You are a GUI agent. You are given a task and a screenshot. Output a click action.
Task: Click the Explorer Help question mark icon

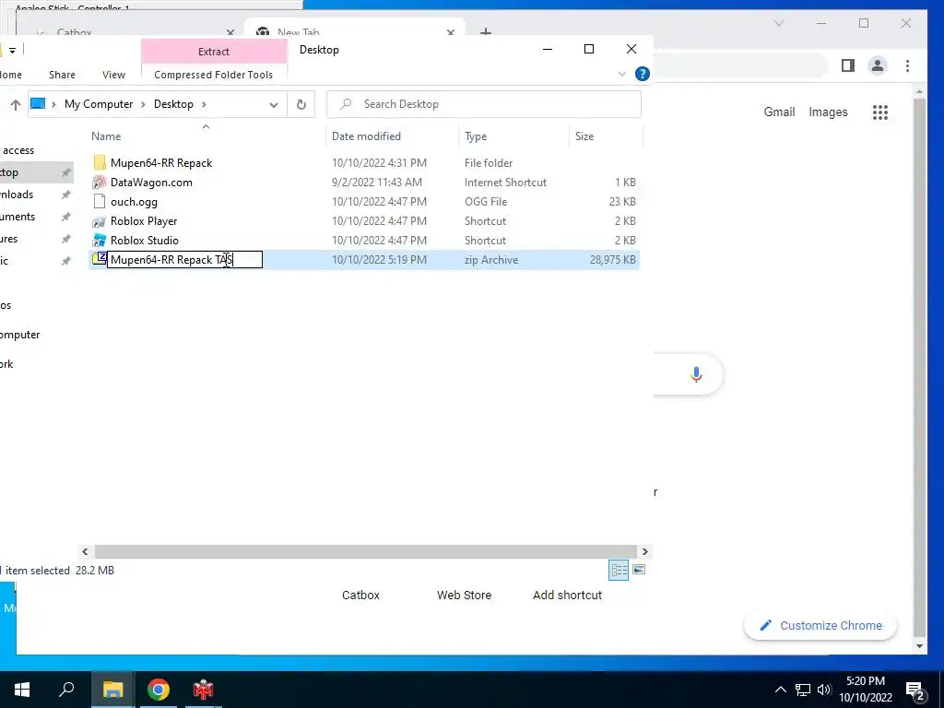tap(643, 74)
